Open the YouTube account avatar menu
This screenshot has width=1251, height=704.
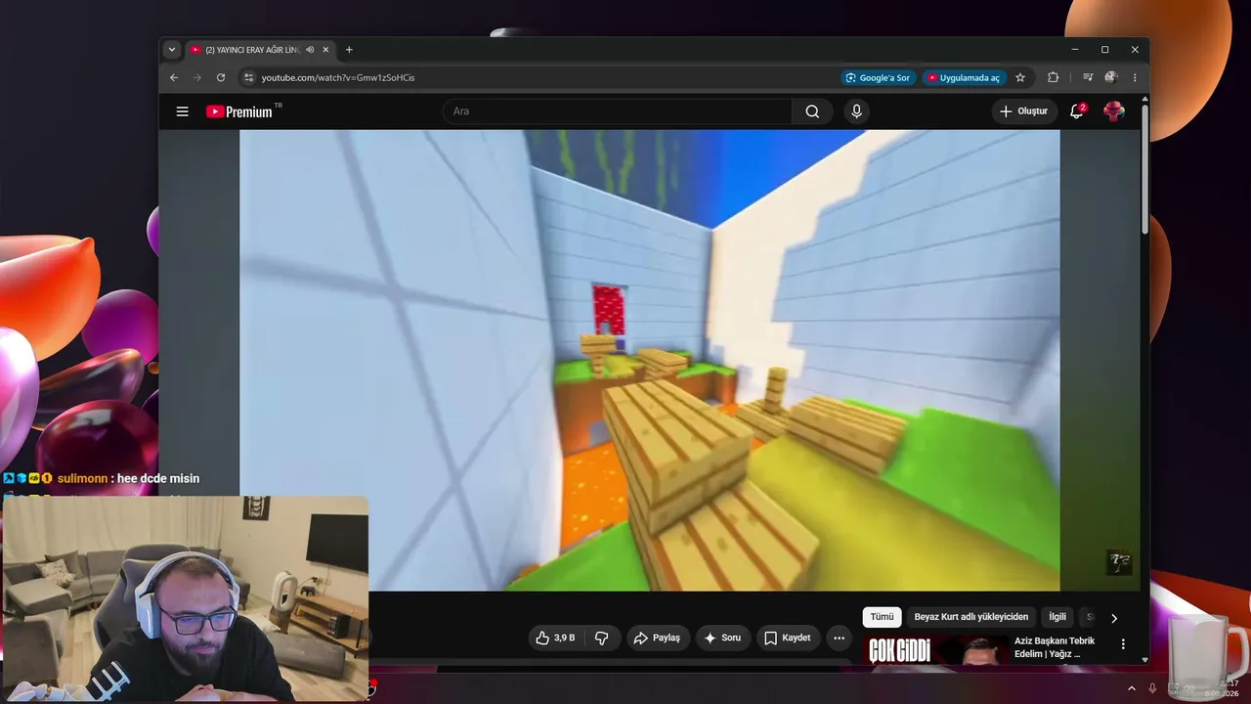(x=1114, y=111)
